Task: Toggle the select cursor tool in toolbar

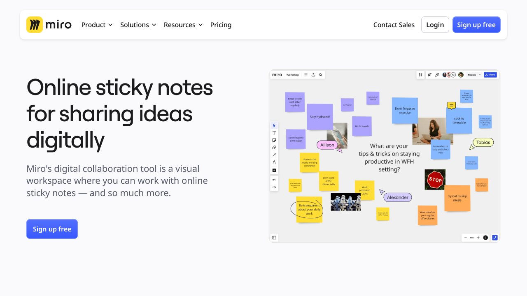Action: 274,125
